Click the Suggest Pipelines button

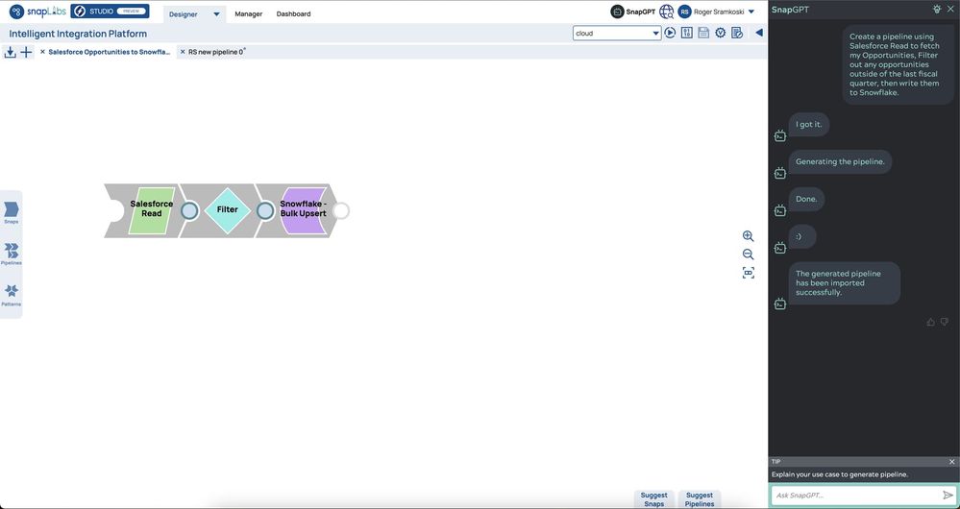[700, 499]
